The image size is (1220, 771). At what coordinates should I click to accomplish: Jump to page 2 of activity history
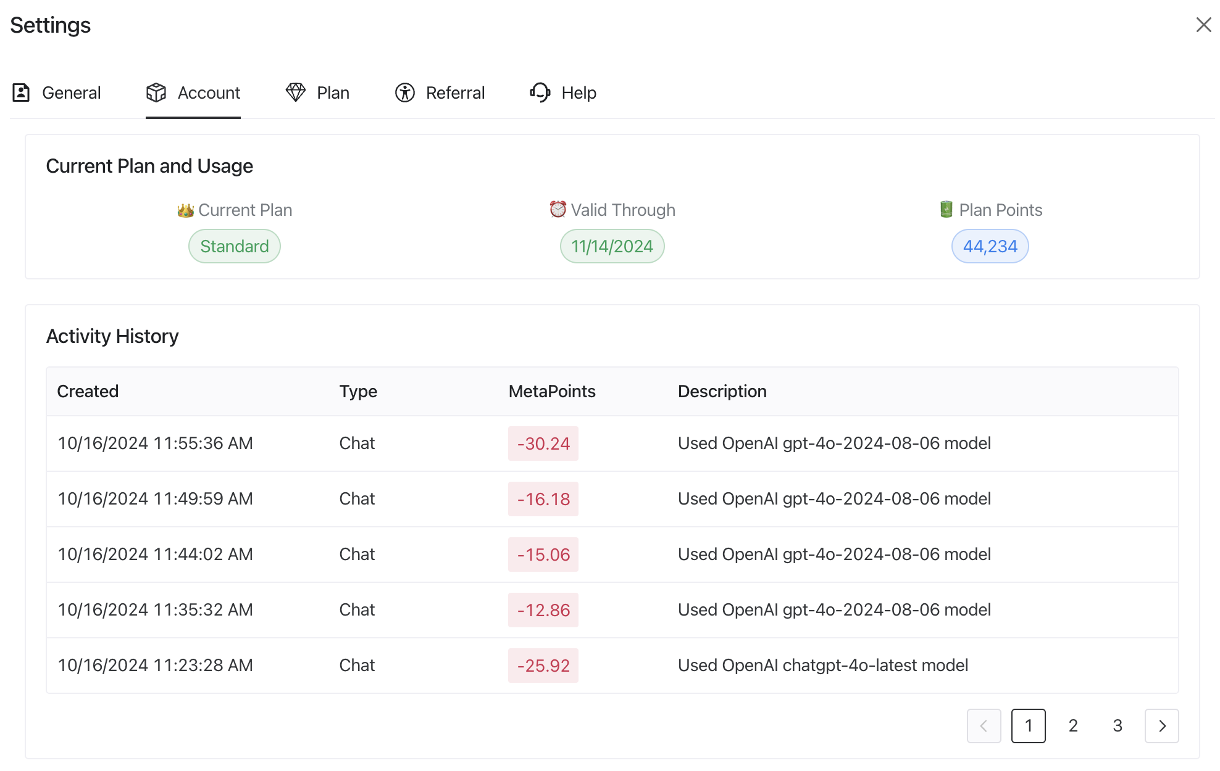[x=1073, y=726]
